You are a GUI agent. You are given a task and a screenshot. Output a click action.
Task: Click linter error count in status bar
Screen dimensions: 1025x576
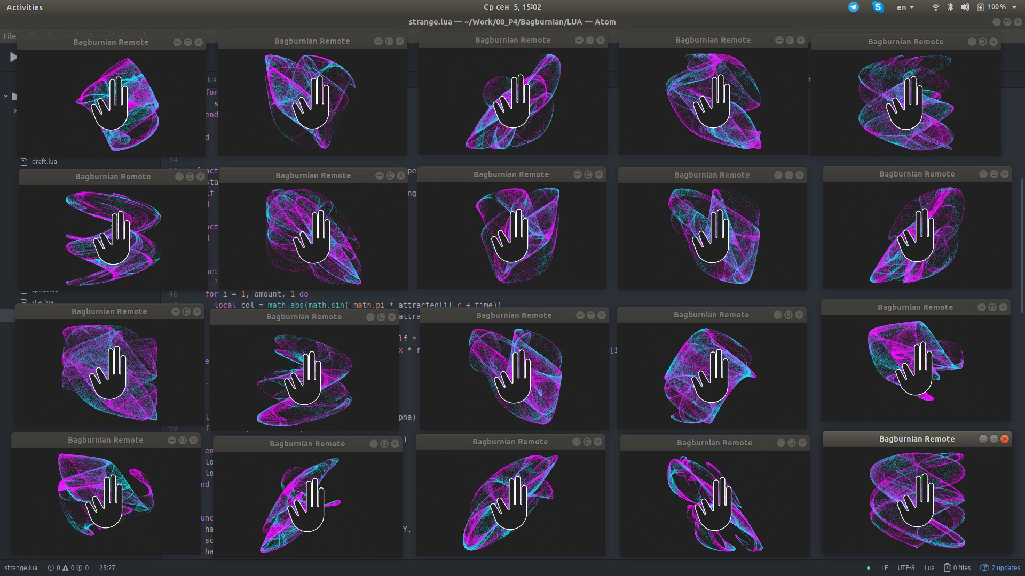[54, 568]
